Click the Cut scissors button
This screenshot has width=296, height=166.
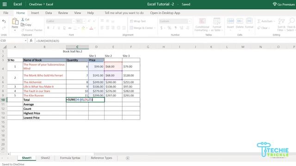click(25, 19)
